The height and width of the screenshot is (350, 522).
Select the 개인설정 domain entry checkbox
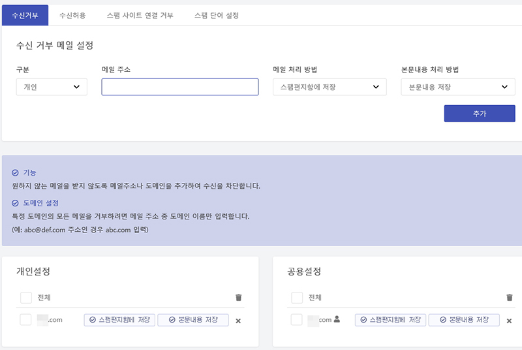click(x=25, y=320)
